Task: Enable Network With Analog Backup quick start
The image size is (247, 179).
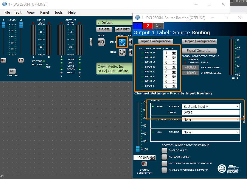Action: pyautogui.click(x=164, y=163)
